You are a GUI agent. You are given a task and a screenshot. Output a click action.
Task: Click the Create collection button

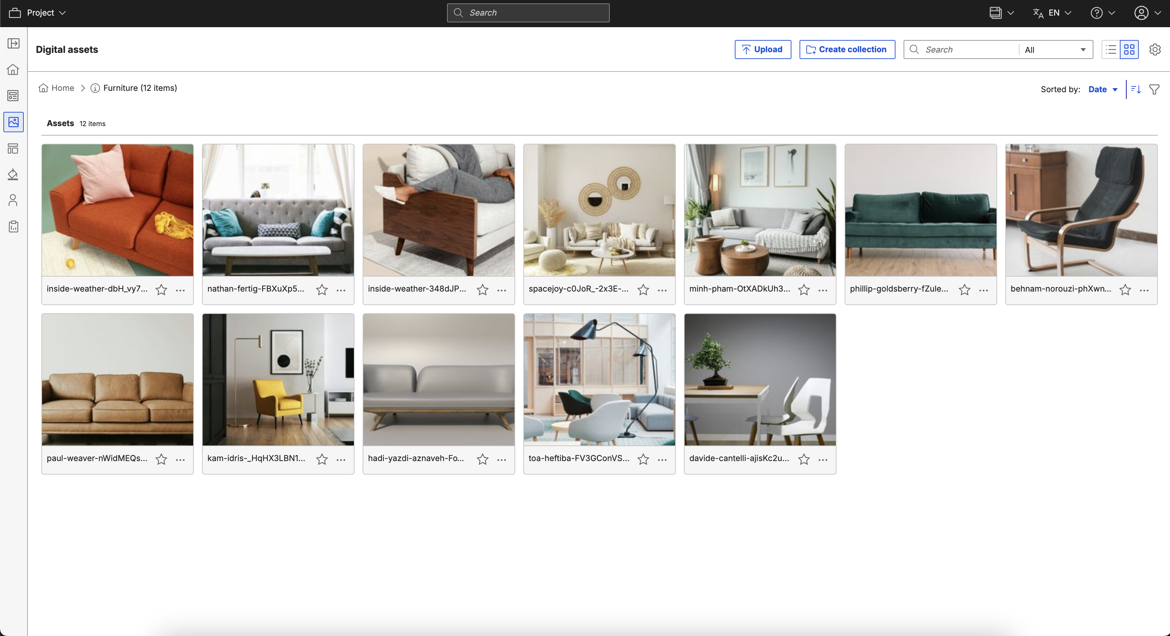click(x=847, y=49)
